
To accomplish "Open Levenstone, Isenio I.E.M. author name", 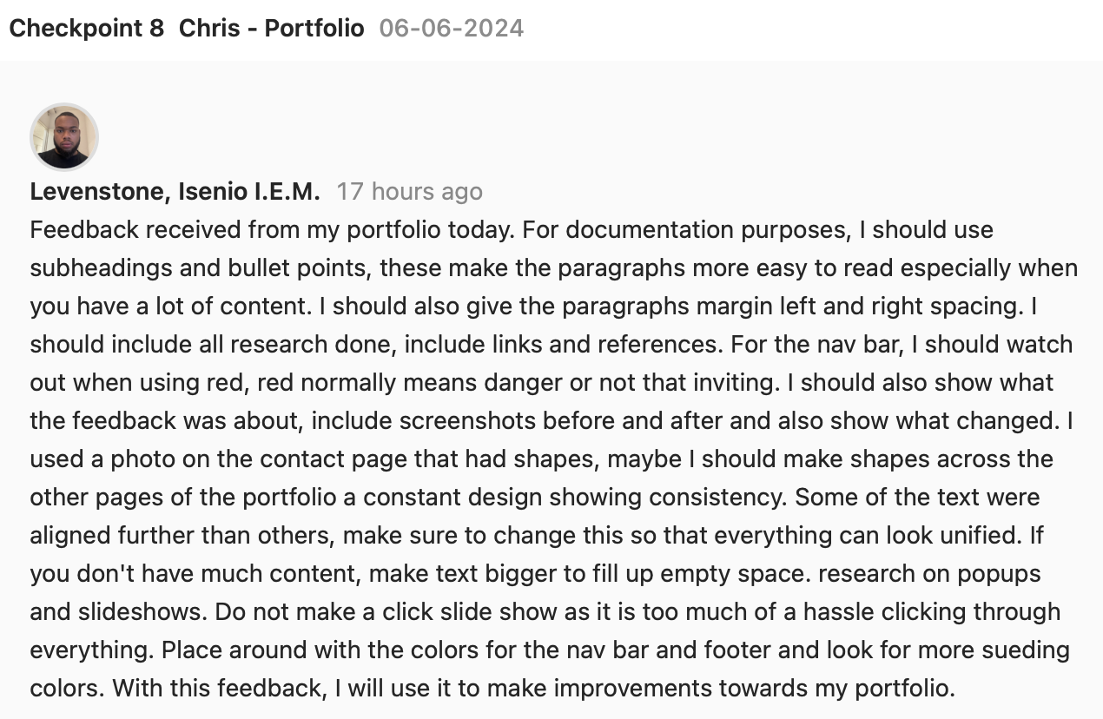I will pyautogui.click(x=175, y=191).
